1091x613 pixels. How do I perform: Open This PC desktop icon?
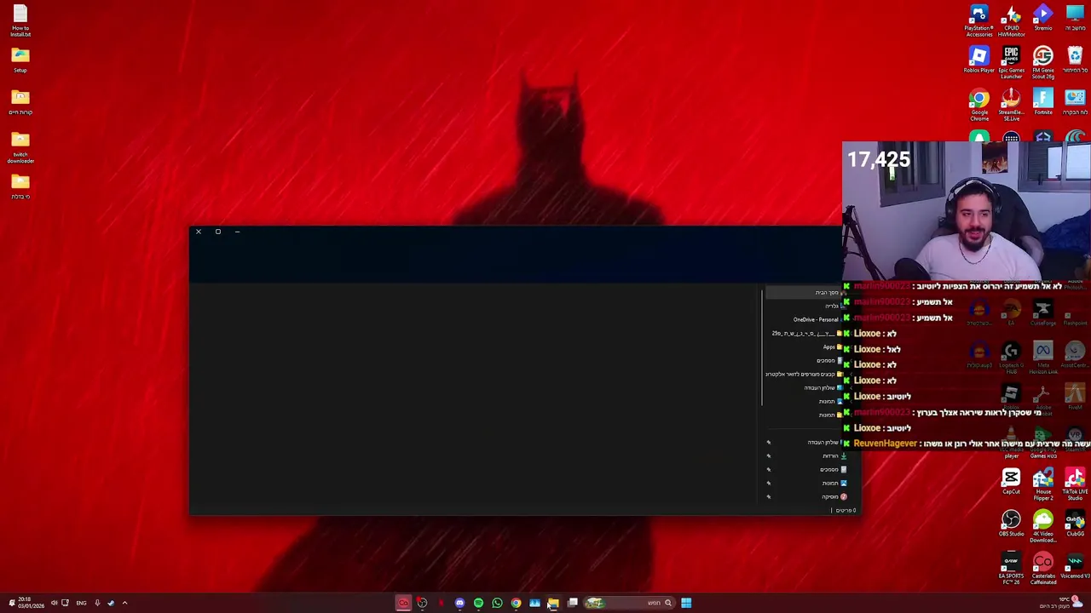click(1075, 19)
